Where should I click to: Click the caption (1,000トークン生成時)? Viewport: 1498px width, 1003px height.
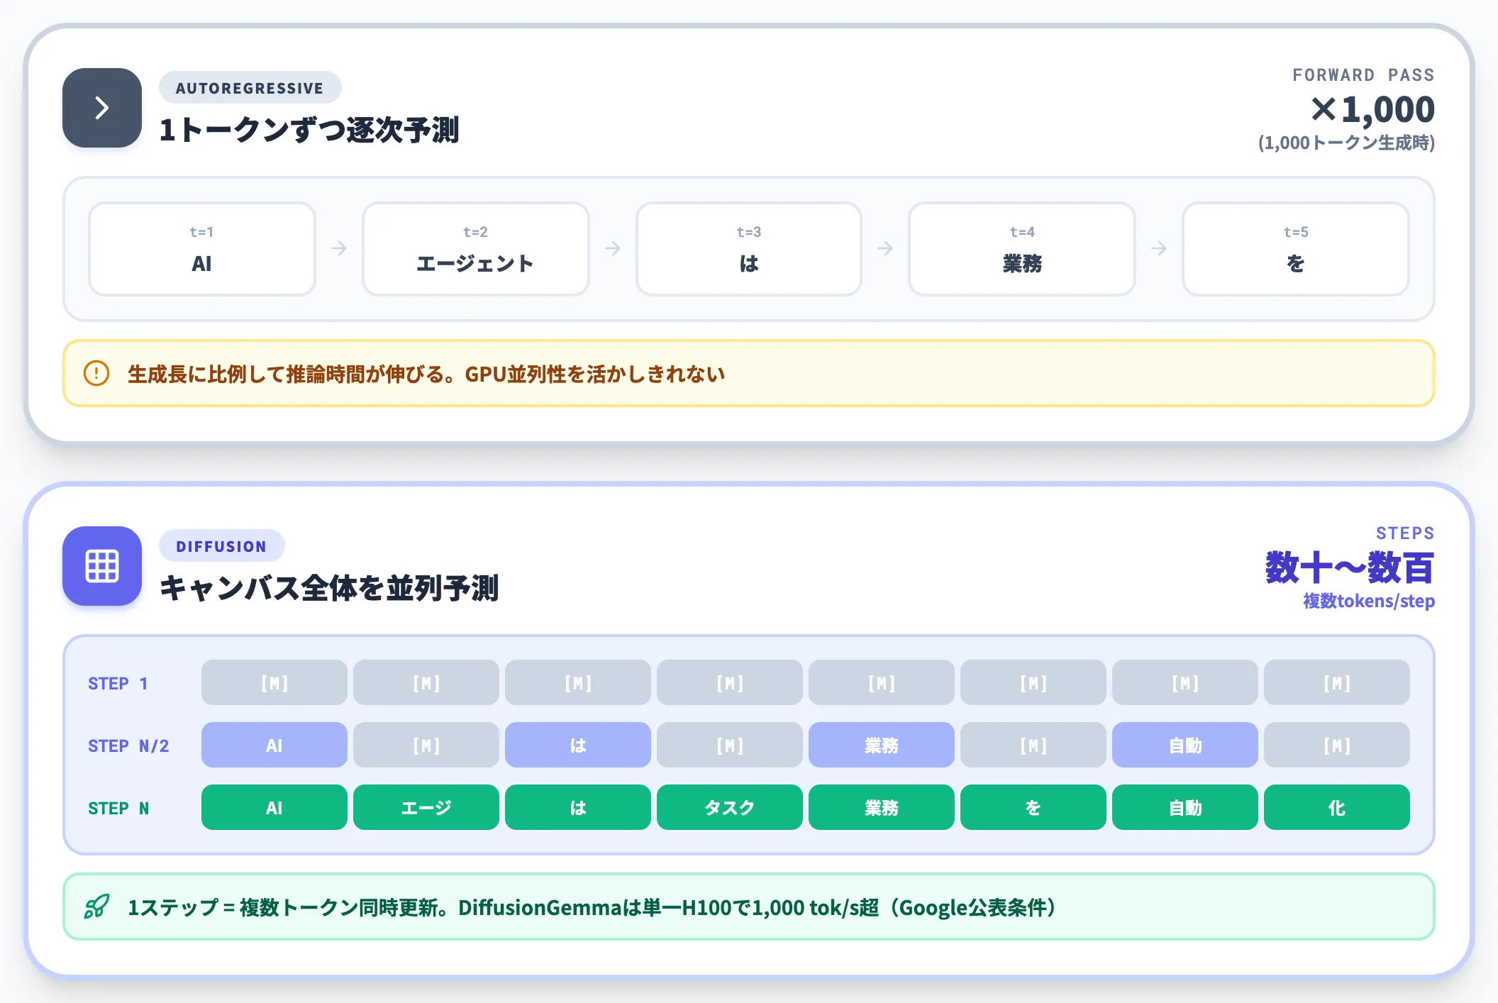click(1346, 143)
